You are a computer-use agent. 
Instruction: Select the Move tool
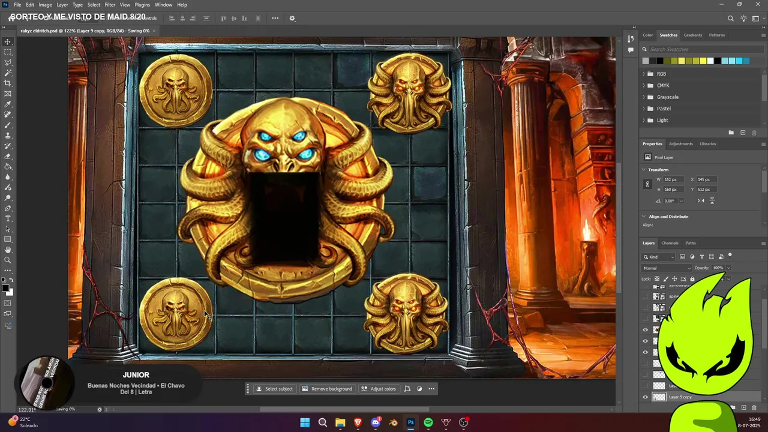click(x=8, y=41)
